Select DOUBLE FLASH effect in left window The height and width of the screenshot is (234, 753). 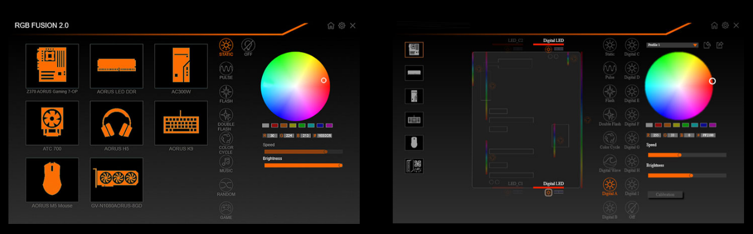point(226,119)
